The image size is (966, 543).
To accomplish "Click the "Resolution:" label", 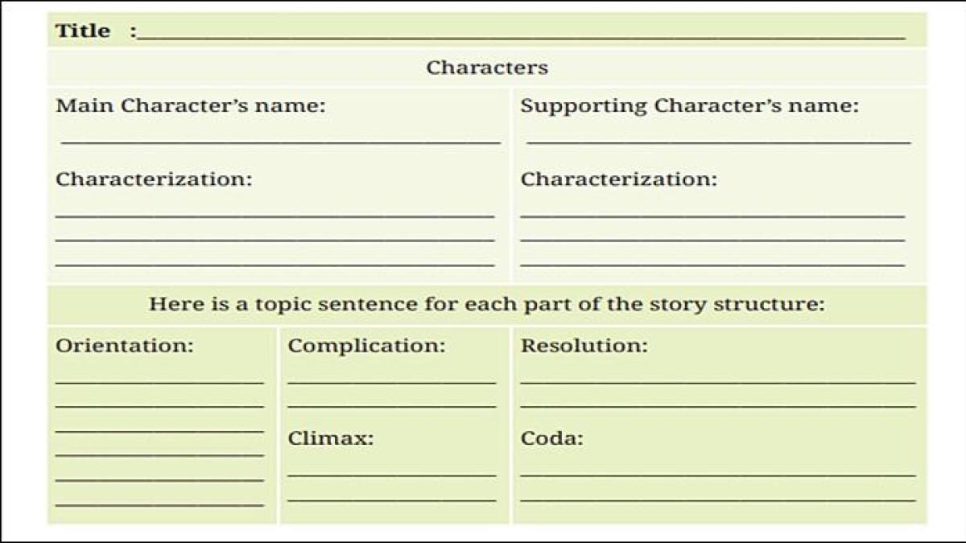I will click(x=584, y=347).
